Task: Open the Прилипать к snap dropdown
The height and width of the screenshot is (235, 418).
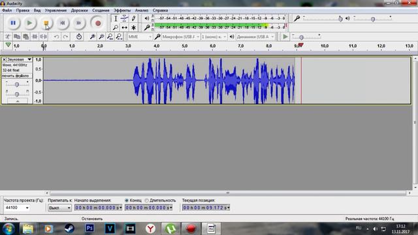Action: 59,208
